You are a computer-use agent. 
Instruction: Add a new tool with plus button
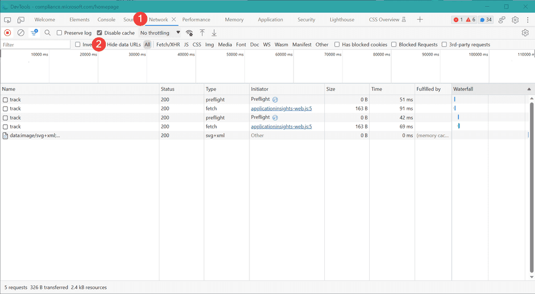(420, 20)
